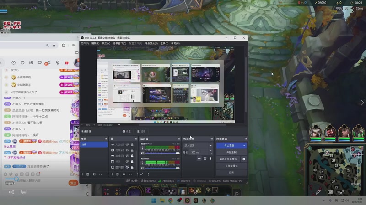Image resolution: width=366 pixels, height=205 pixels.
Task: Open the 文件(F) menu in OBS
Action: coord(85,43)
